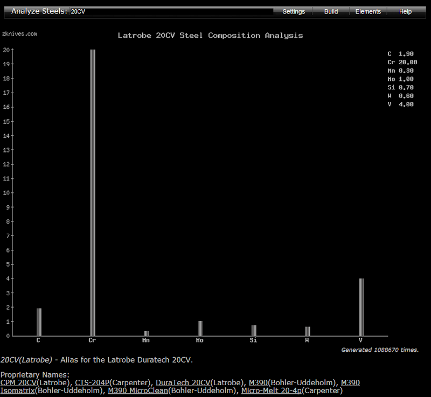431x397 pixels.
Task: Click the Carbon bar in the chart
Action: 39,322
